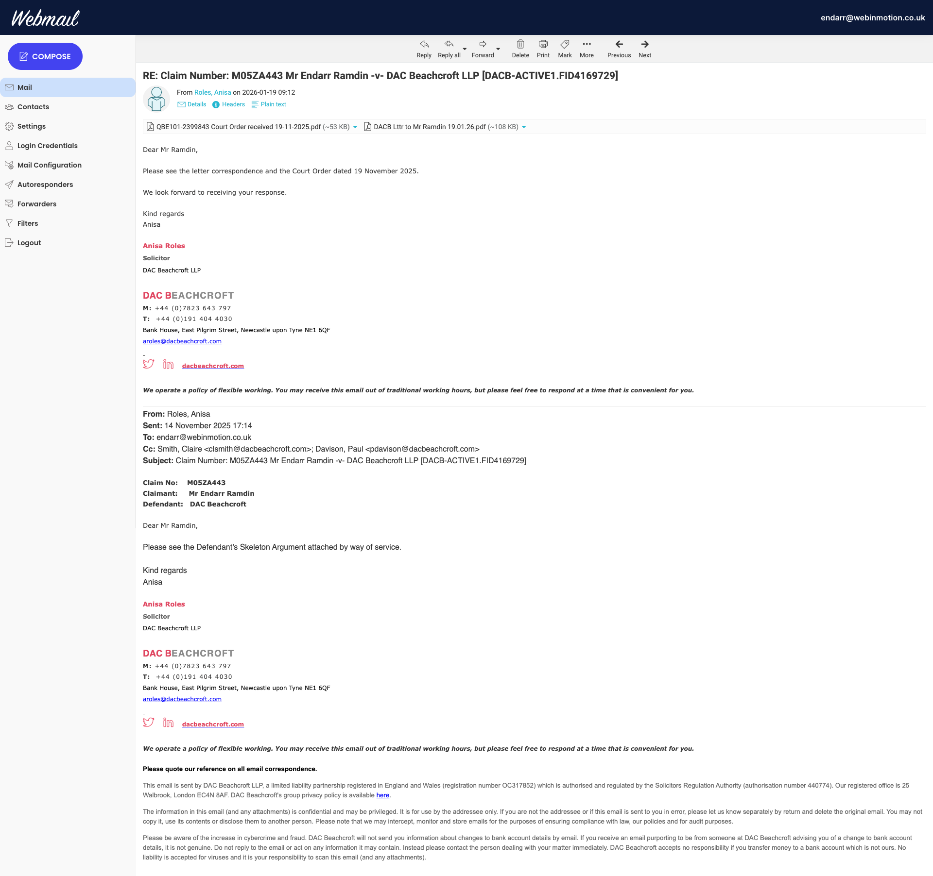The width and height of the screenshot is (933, 876).
Task: Show message Headers
Action: tap(228, 104)
